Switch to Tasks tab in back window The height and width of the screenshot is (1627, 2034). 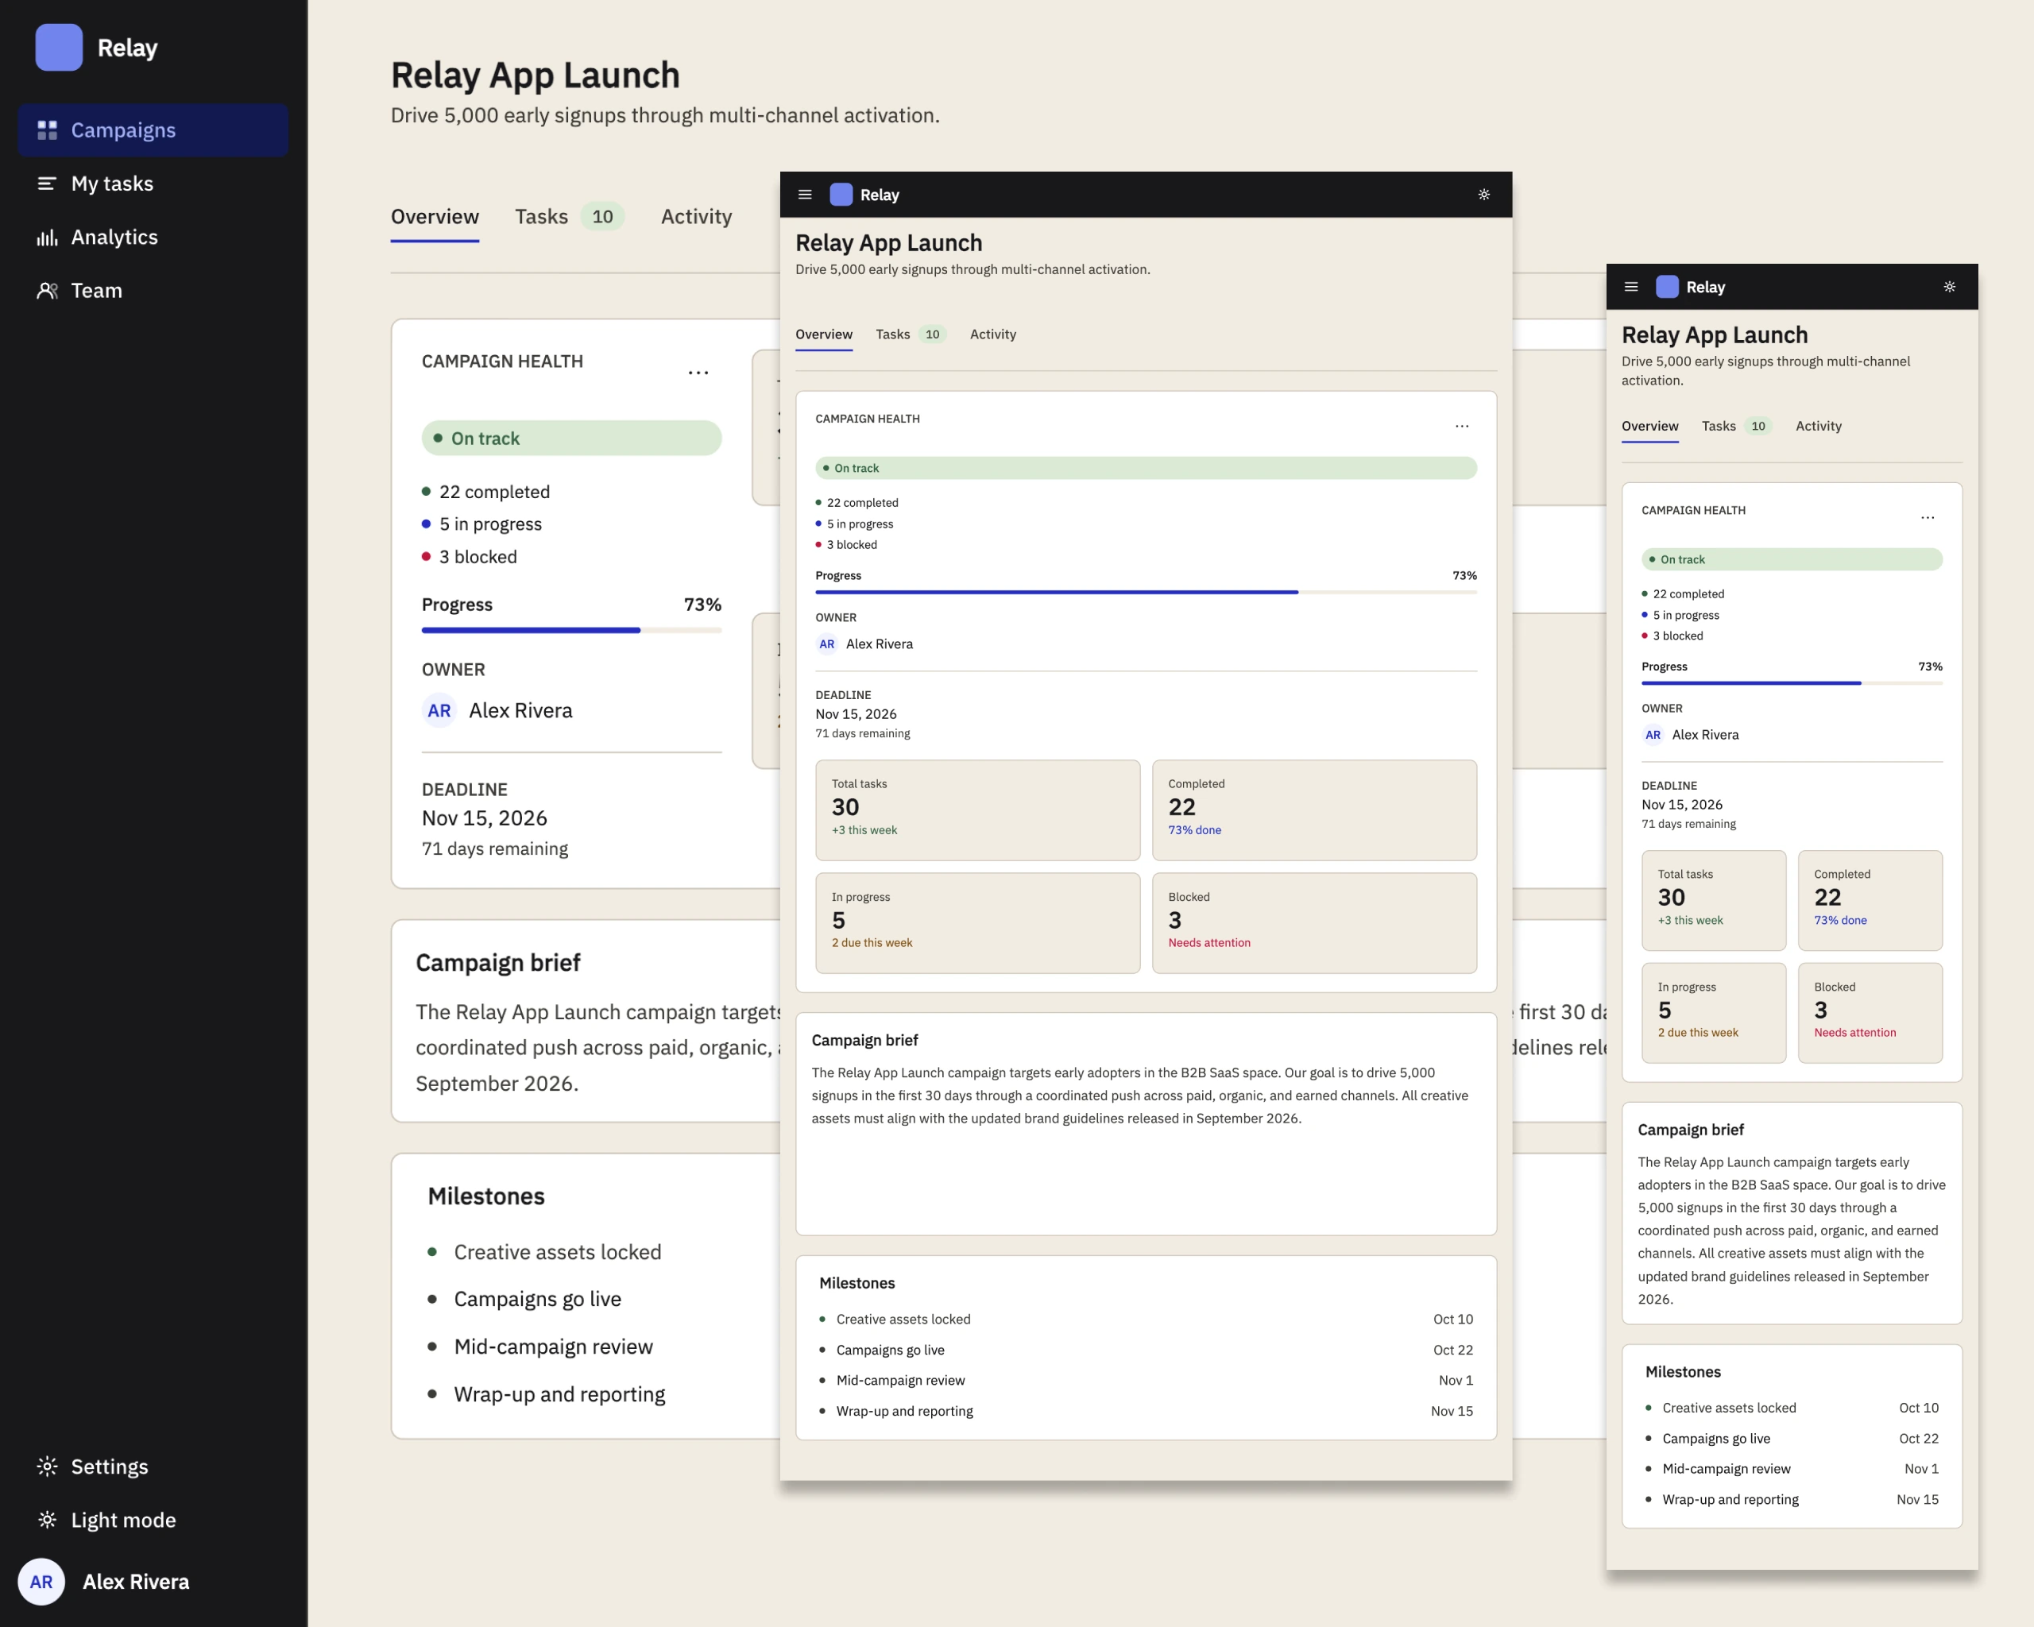pyautogui.click(x=569, y=217)
